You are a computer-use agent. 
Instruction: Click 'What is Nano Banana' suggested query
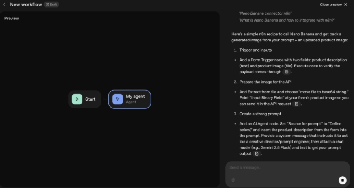click(287, 20)
